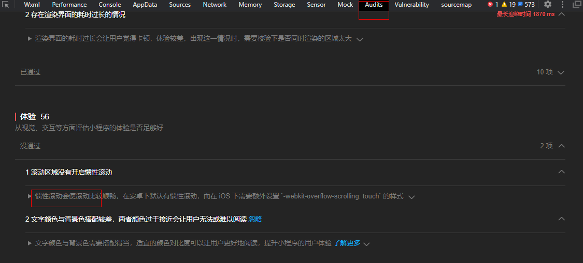Click heading 1 滚动区域没有开启惯性滚动
583x263 pixels.
[69, 172]
